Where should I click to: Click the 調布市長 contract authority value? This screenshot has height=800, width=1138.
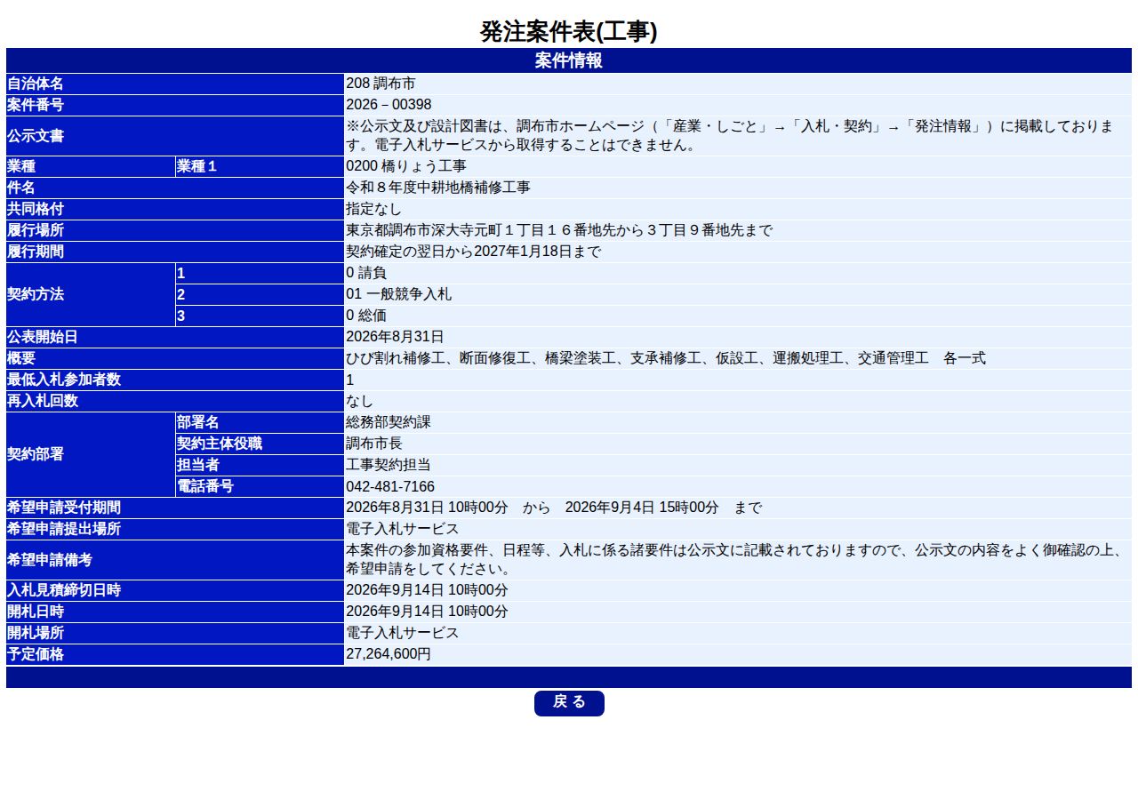pyautogui.click(x=373, y=444)
